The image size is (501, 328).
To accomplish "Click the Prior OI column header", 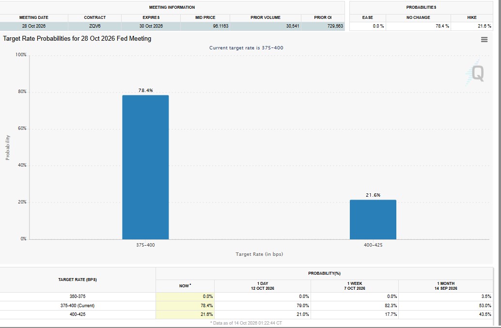I will tap(323, 17).
